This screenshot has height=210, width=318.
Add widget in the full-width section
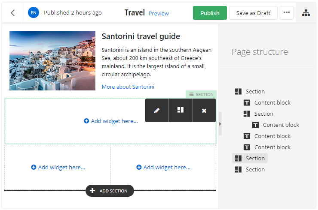[x=111, y=121]
